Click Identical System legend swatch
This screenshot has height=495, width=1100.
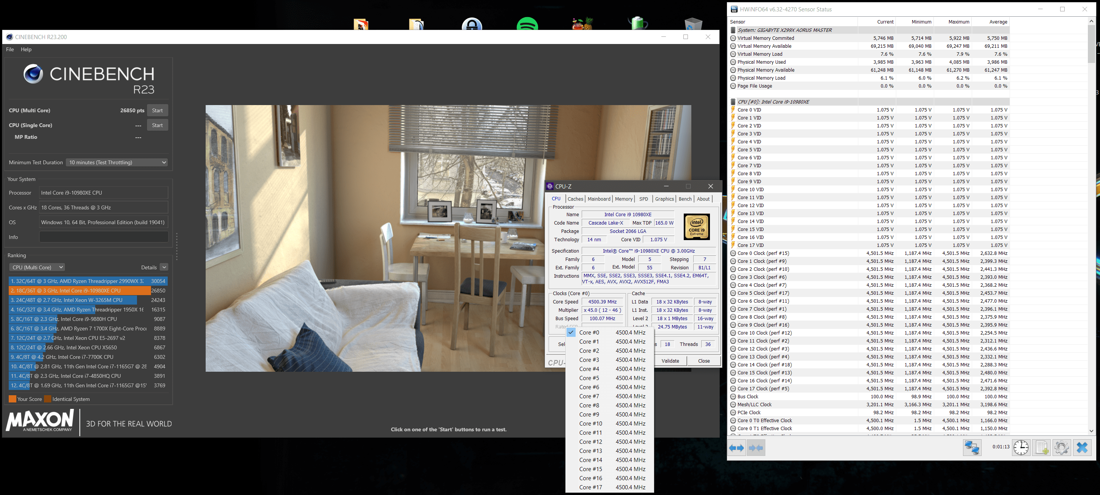tap(47, 399)
